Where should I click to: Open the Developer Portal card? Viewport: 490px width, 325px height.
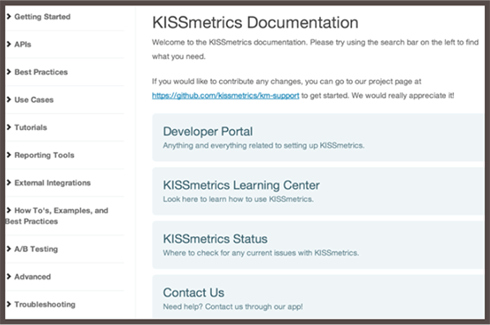(318, 138)
